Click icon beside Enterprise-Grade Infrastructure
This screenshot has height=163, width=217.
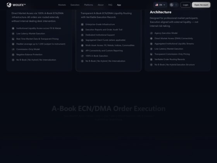tap(82, 24)
